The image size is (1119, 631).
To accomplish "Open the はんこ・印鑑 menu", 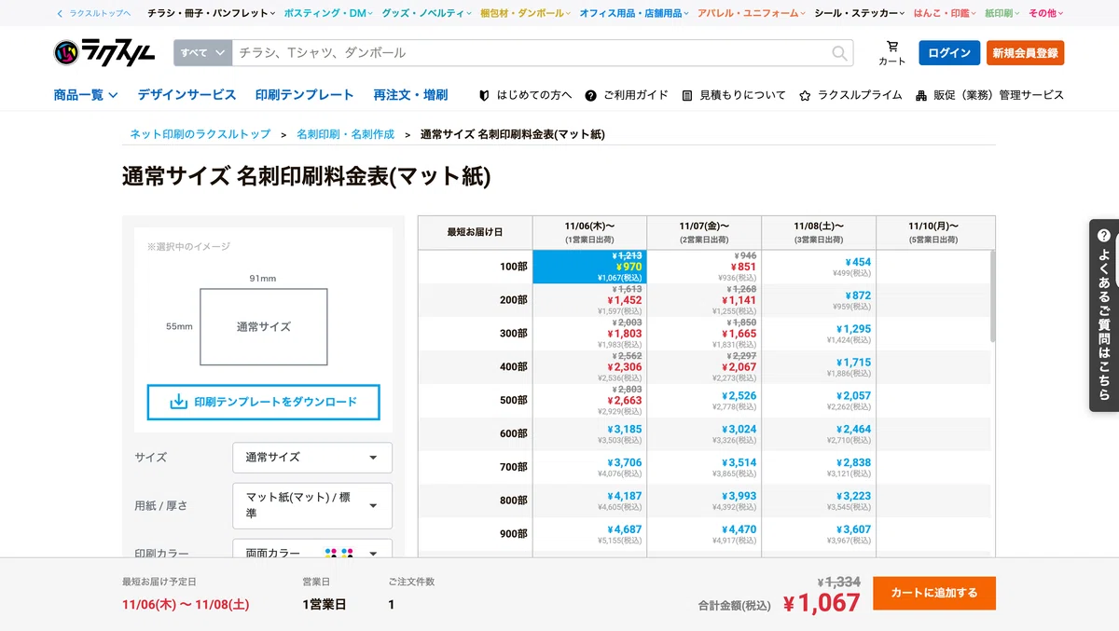I will (946, 13).
